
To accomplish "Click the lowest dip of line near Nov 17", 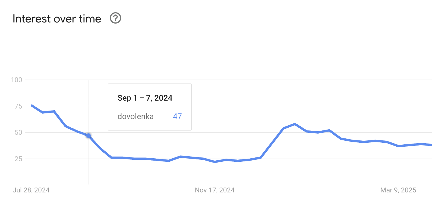I will 215,162.
